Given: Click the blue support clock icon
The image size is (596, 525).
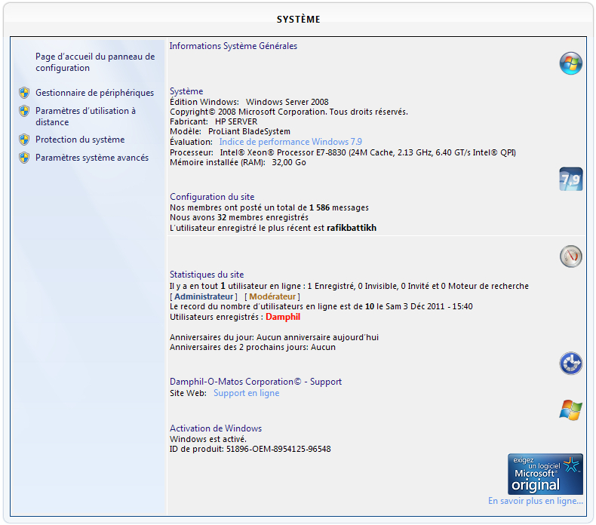Looking at the screenshot, I should tap(570, 363).
